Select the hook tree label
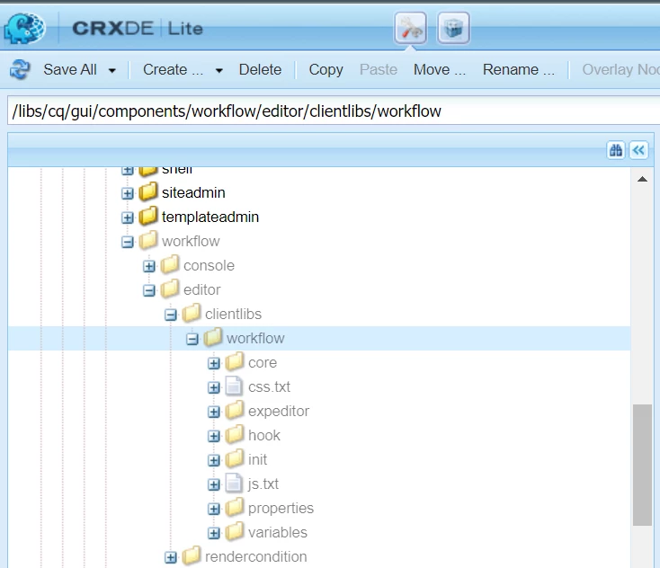 point(264,436)
